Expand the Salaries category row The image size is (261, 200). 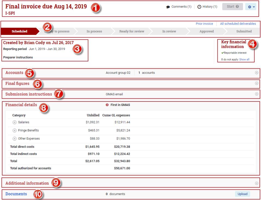(x=14, y=122)
